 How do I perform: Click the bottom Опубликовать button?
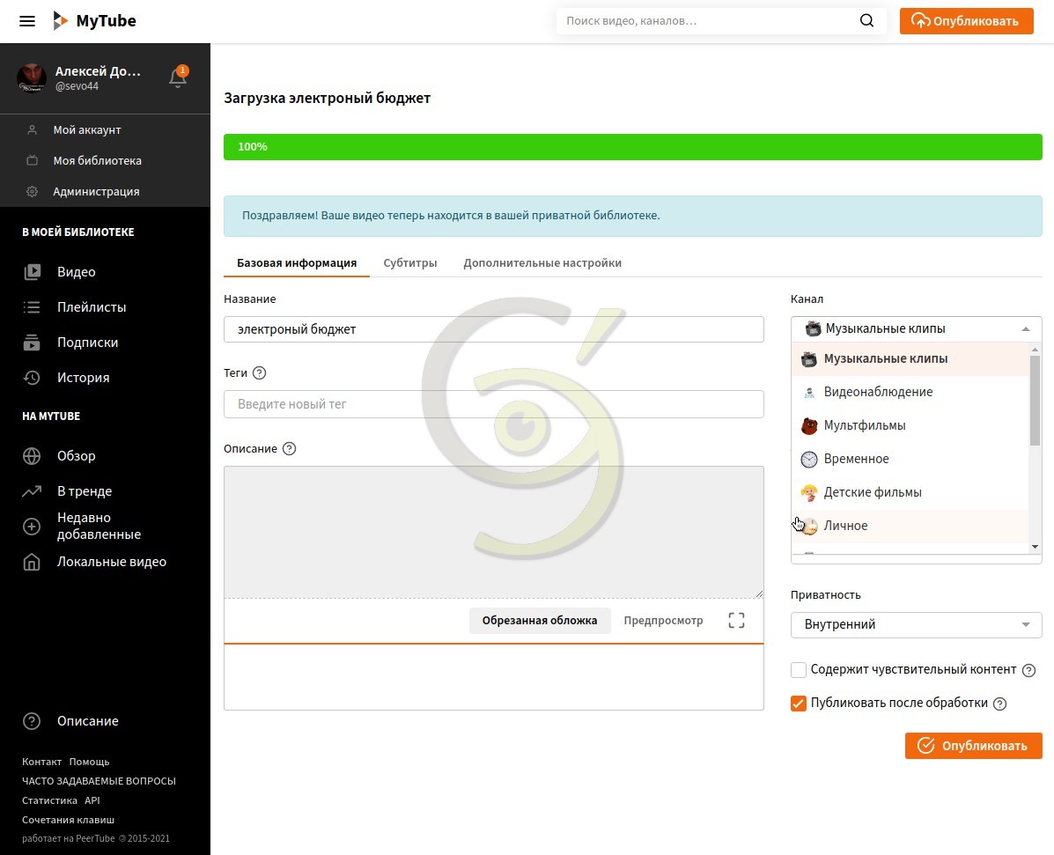point(973,746)
